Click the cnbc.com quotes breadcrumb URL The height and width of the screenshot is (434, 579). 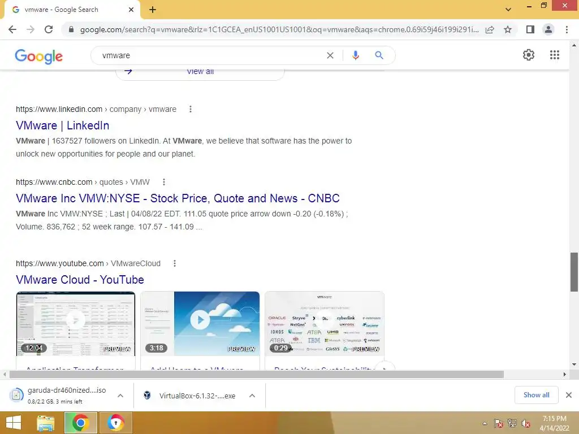(x=83, y=182)
